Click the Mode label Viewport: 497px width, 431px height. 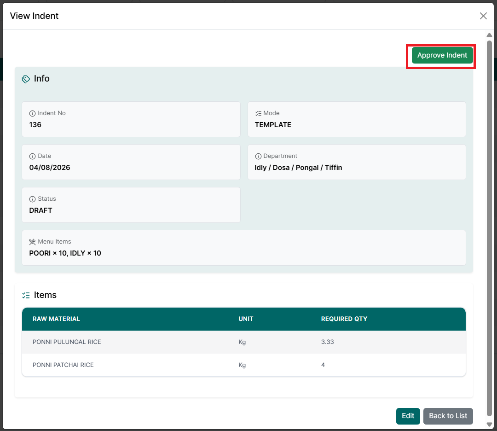pos(272,113)
